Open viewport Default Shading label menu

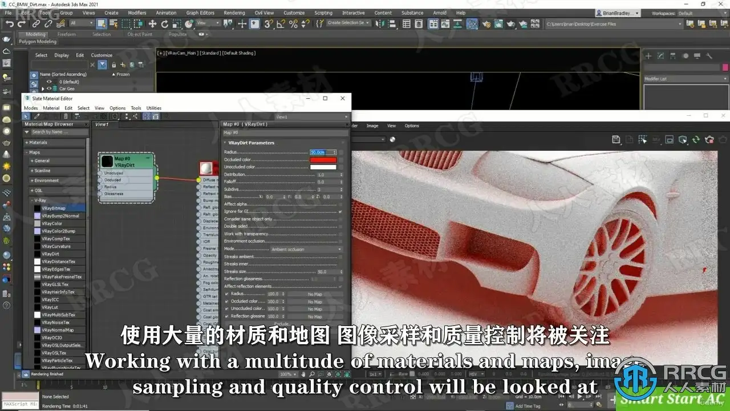239,53
